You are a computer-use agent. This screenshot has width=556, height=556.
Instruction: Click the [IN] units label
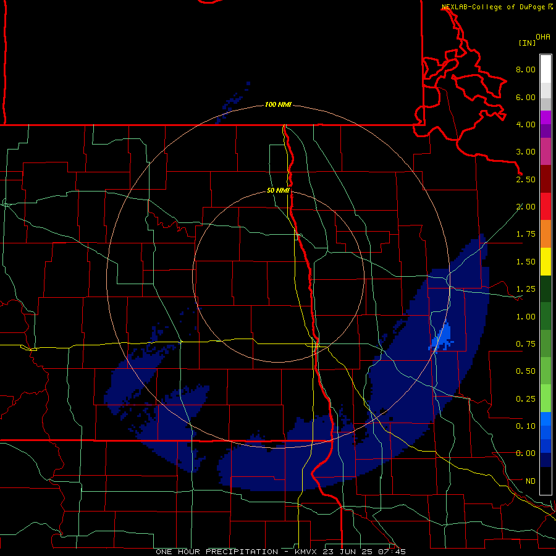point(527,43)
